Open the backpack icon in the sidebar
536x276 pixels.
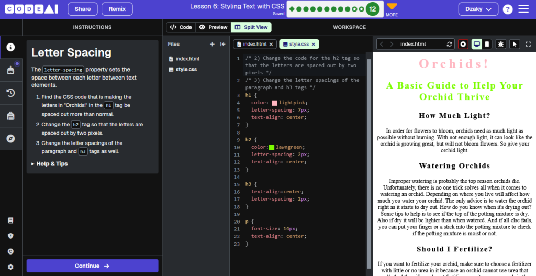(10, 116)
